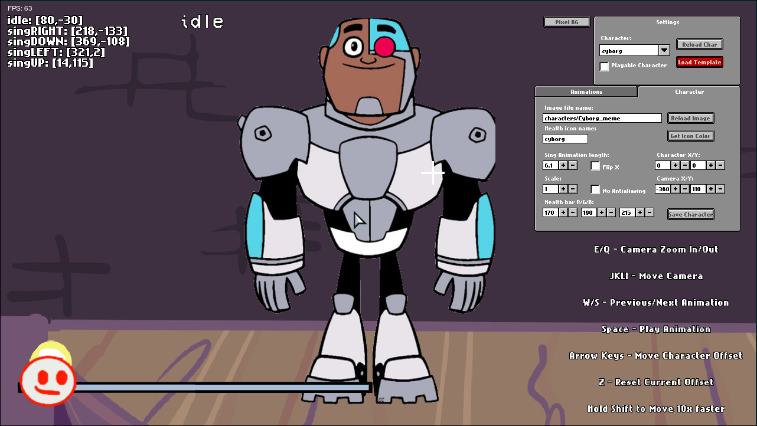757x426 pixels.
Task: Decrease Scale value with minus button
Action: (x=573, y=189)
